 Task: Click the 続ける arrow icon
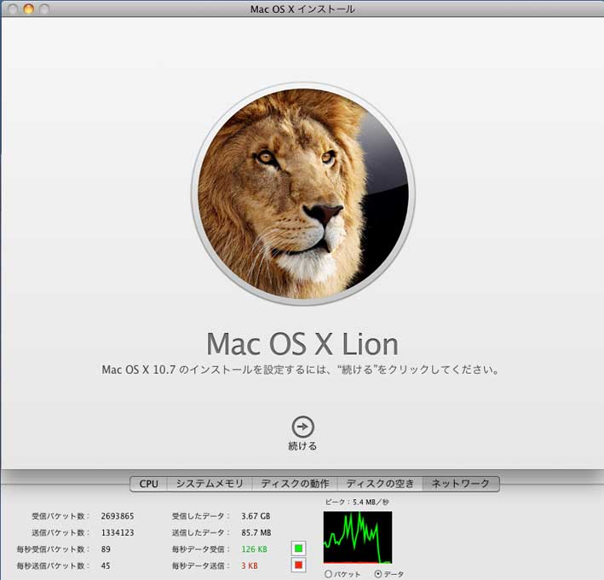pos(302,427)
